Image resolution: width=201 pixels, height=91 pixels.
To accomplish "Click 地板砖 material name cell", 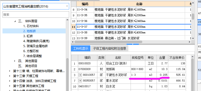I will click(118, 69).
